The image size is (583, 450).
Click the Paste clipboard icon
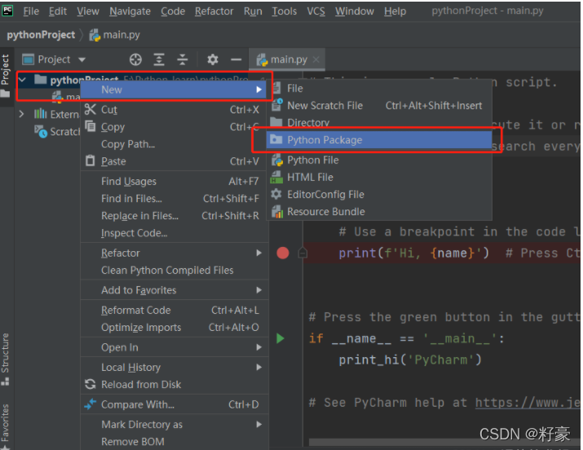[x=90, y=161]
